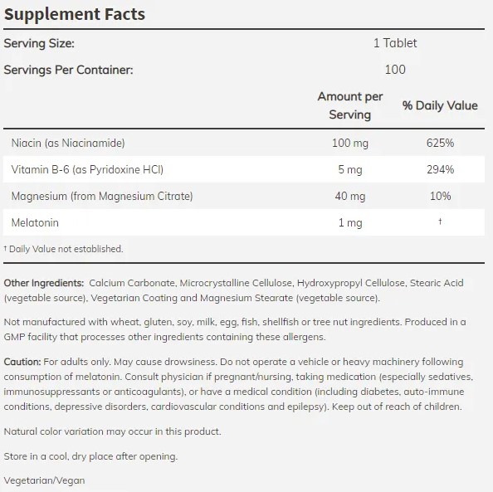Click the Natural color variation notice

[112, 431]
